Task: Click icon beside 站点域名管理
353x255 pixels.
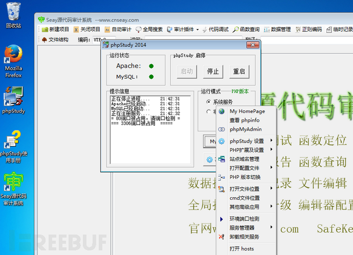Action: coord(222,159)
